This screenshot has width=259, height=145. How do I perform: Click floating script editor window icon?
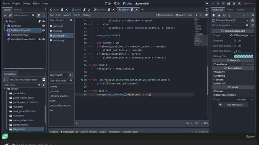206,15
